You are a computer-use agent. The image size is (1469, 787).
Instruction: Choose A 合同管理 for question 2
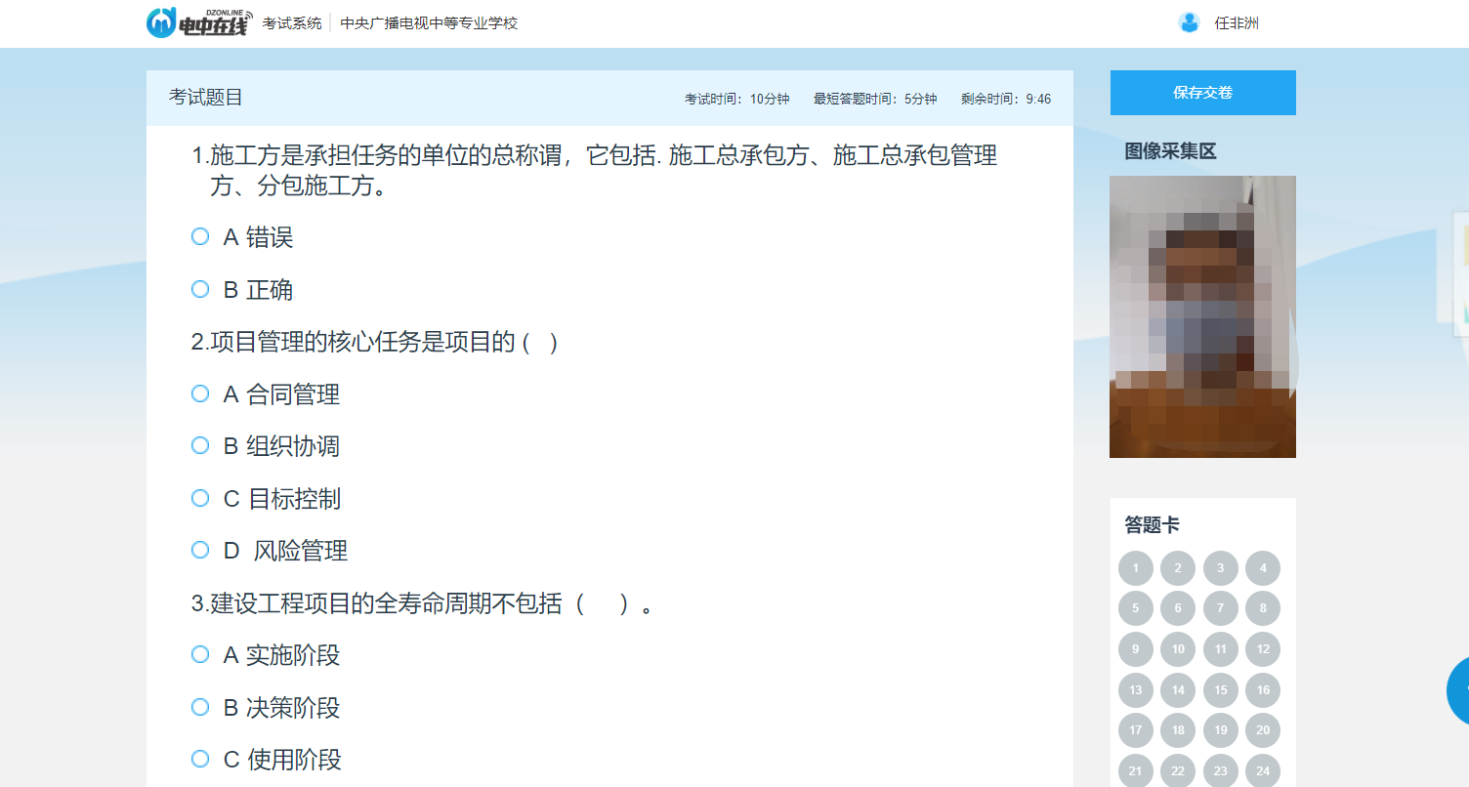pyautogui.click(x=200, y=393)
